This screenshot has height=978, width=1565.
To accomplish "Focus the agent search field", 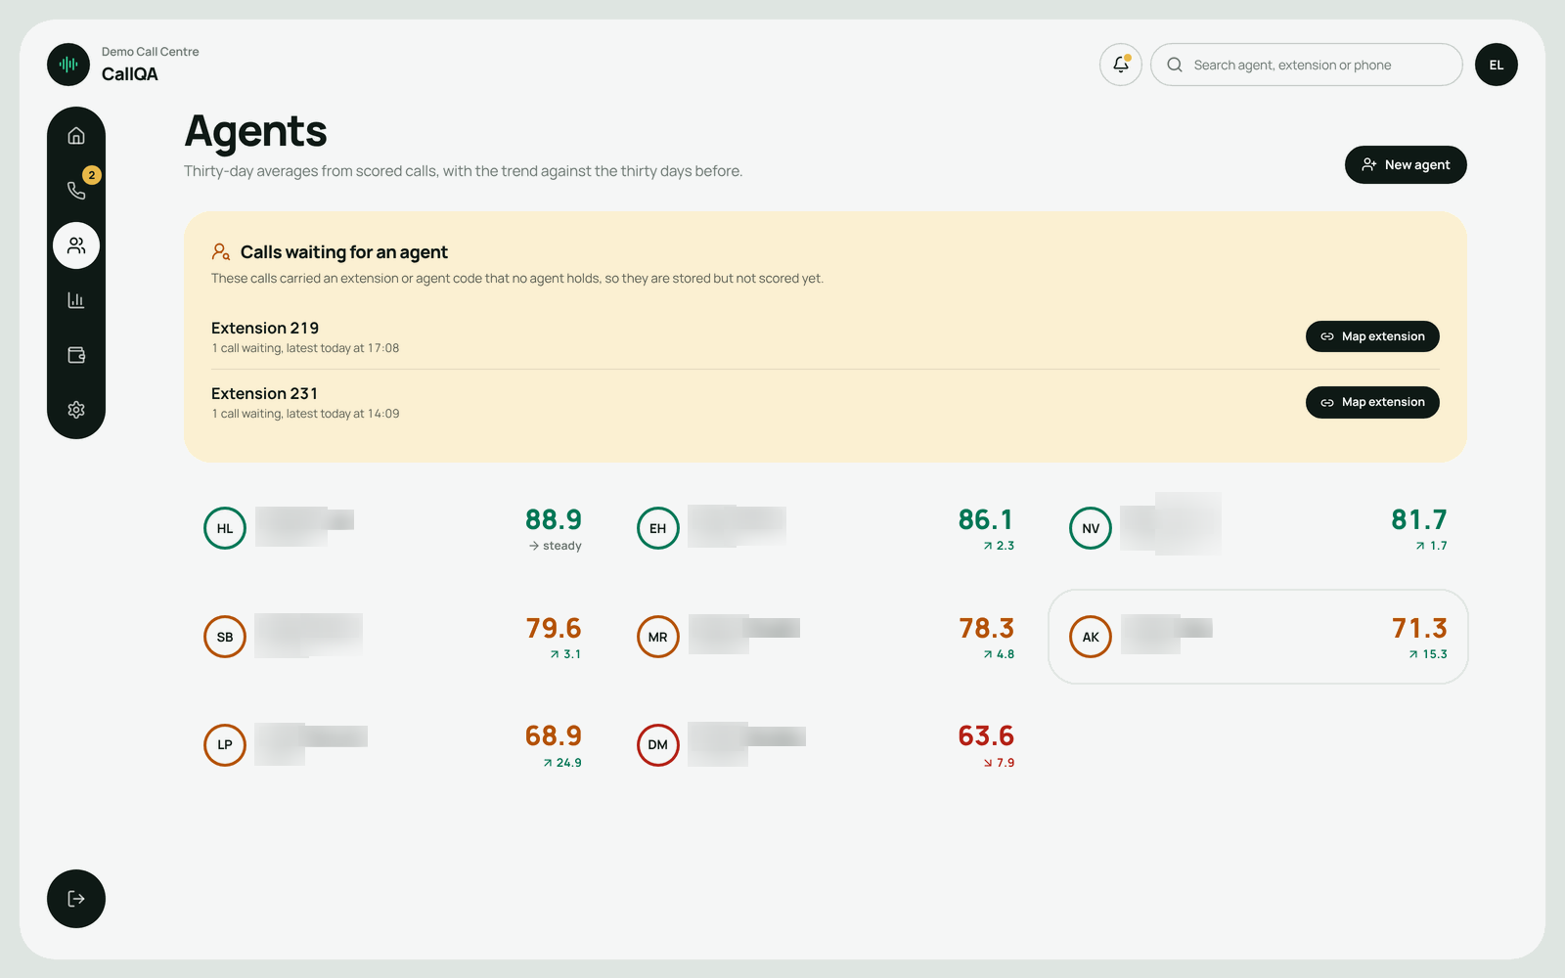I will coord(1307,65).
